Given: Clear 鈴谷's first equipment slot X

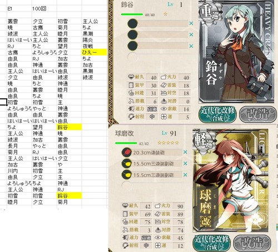Looking at the screenshot, I should click(191, 23).
